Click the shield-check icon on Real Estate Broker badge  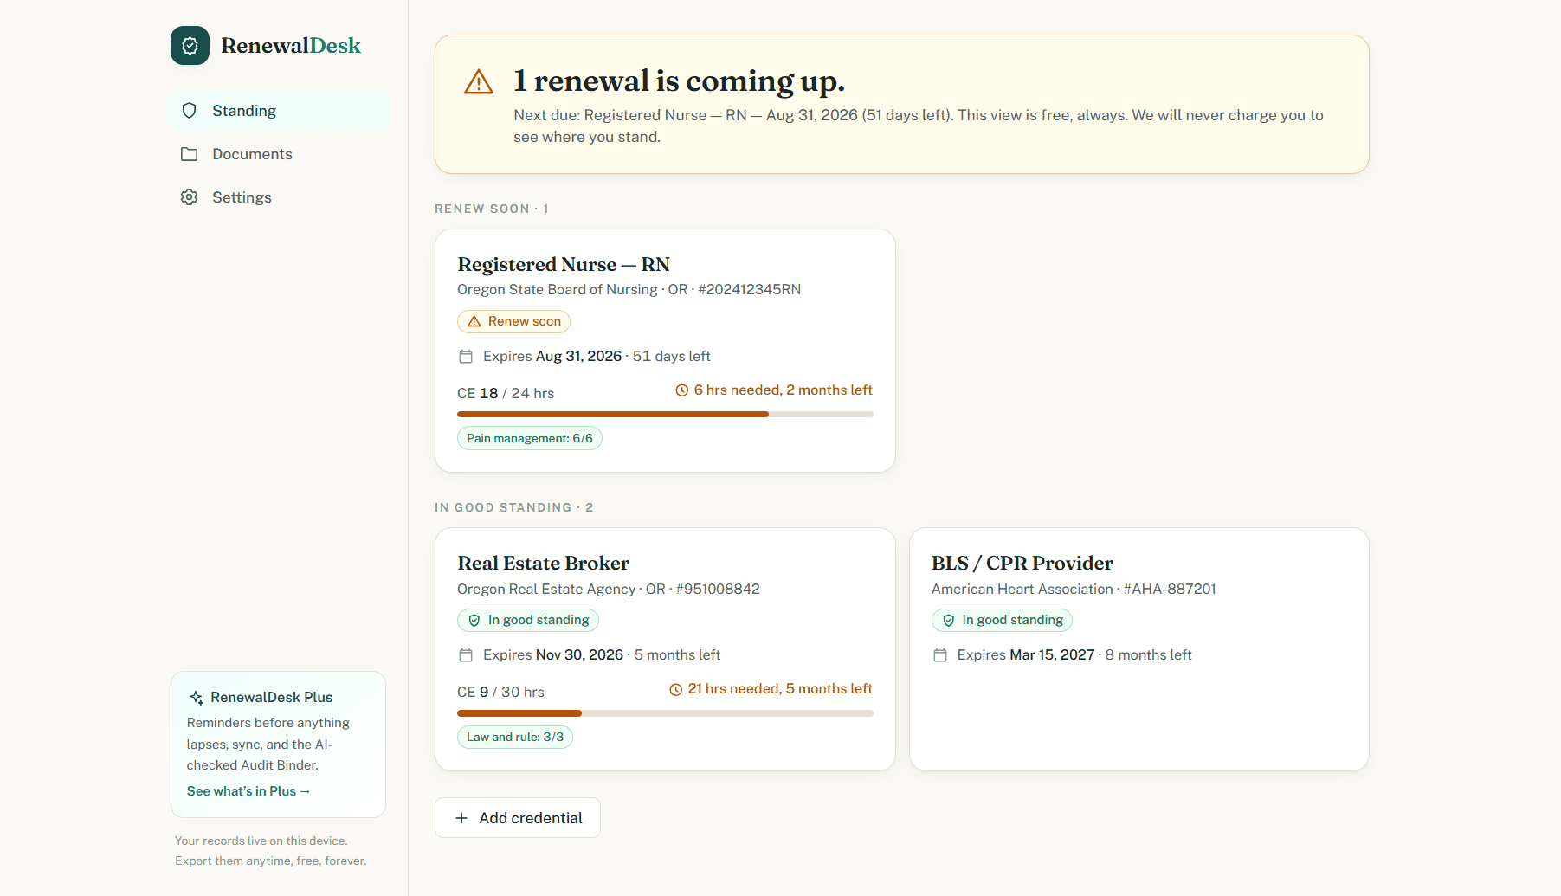pos(474,620)
